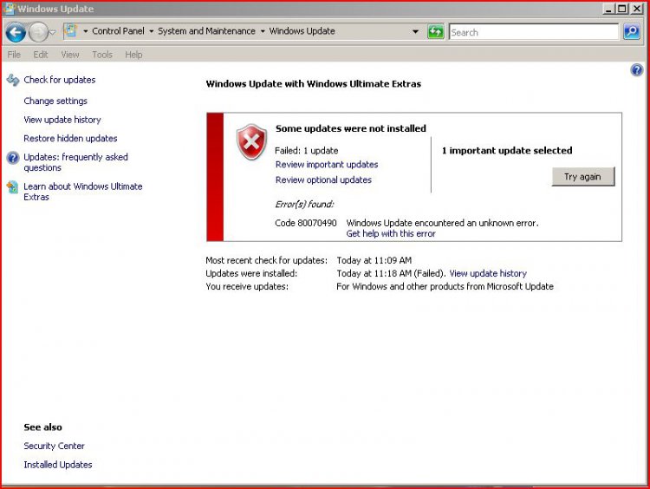This screenshot has height=489, width=650.
Task: Click the Control Panel icon in address bar
Action: (71, 30)
